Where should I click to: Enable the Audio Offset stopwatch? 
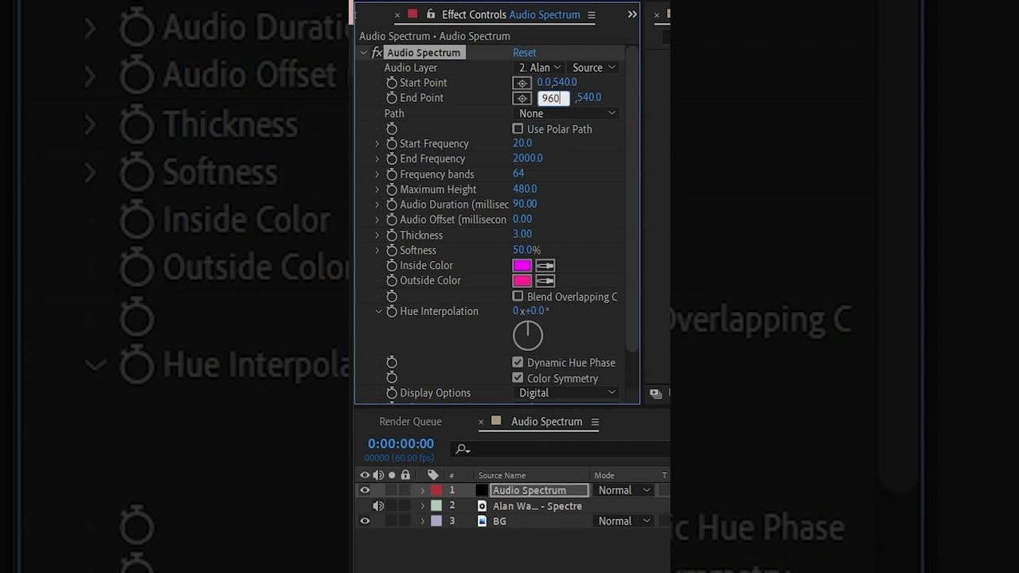(392, 220)
